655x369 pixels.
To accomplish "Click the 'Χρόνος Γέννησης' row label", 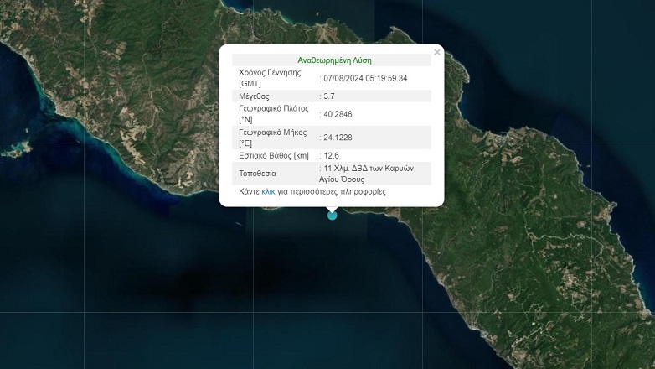I will [x=271, y=73].
